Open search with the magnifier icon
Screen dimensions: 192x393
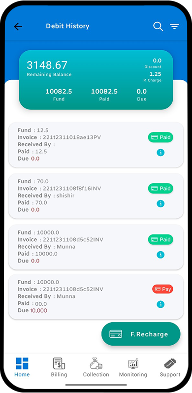click(x=158, y=26)
